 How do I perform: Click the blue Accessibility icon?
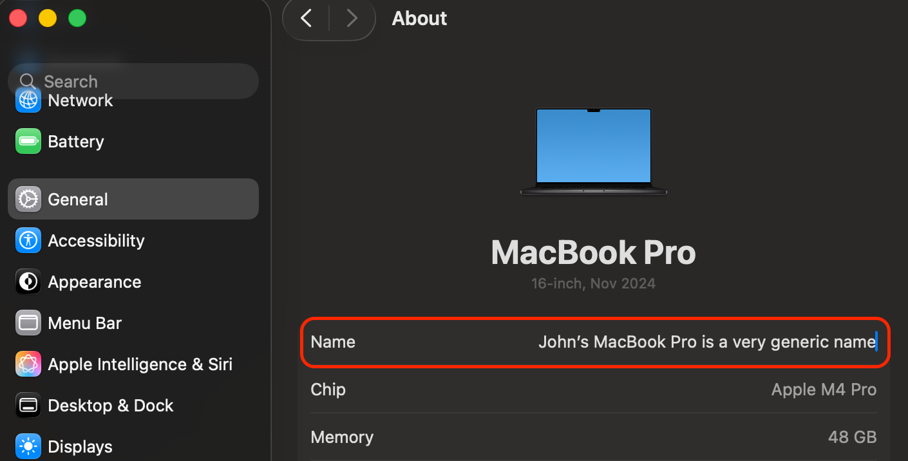28,241
